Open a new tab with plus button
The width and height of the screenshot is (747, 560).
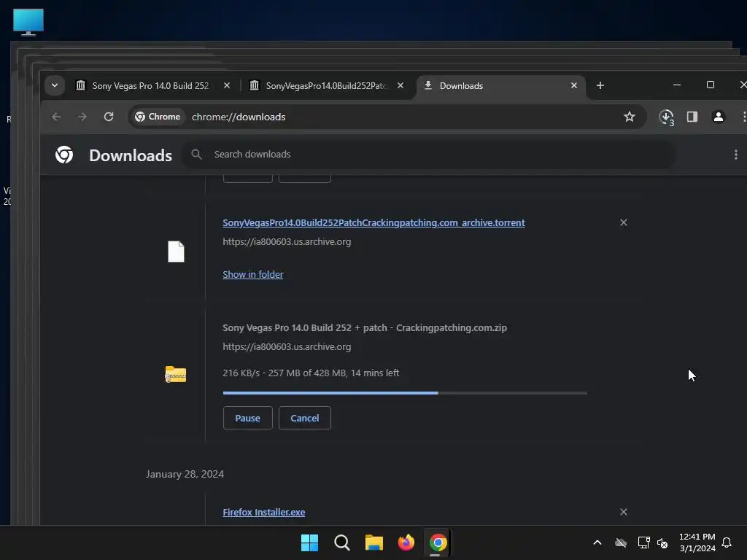pos(600,86)
